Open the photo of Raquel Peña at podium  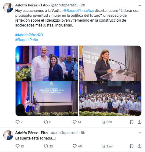point(110,63)
